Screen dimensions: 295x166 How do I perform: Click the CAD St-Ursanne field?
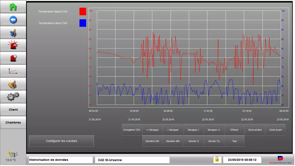click(x=132, y=160)
